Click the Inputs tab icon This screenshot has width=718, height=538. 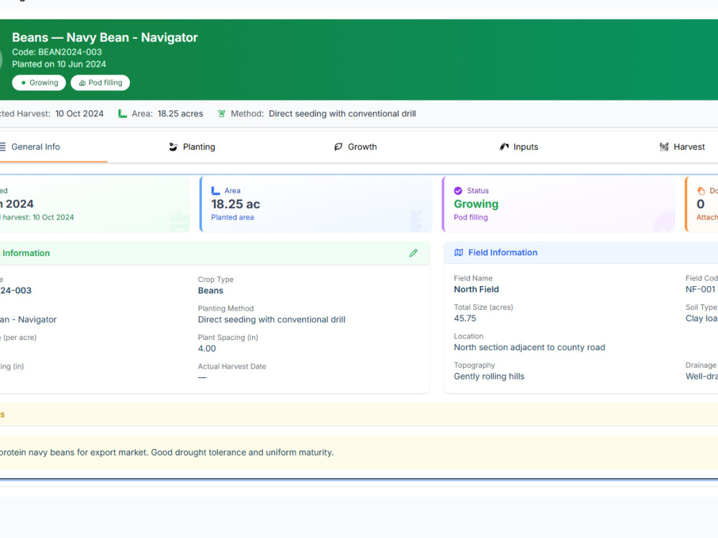pyautogui.click(x=504, y=147)
